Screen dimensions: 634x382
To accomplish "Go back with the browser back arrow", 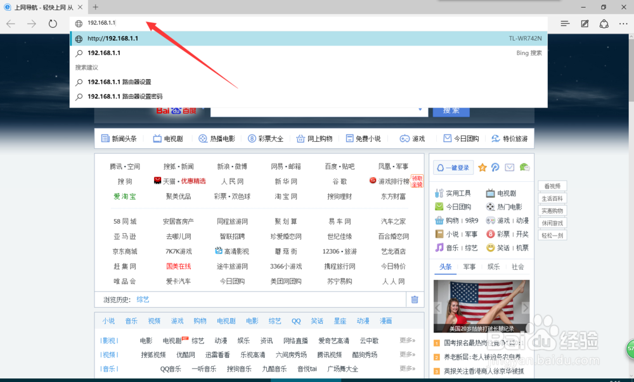I will (11, 24).
